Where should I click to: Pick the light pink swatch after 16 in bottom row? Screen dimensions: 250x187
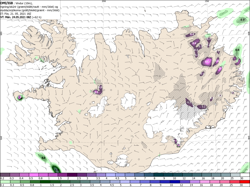pyautogui.click(x=205, y=182)
